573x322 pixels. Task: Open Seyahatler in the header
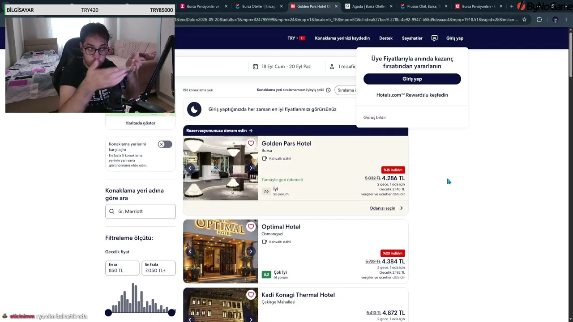412,38
